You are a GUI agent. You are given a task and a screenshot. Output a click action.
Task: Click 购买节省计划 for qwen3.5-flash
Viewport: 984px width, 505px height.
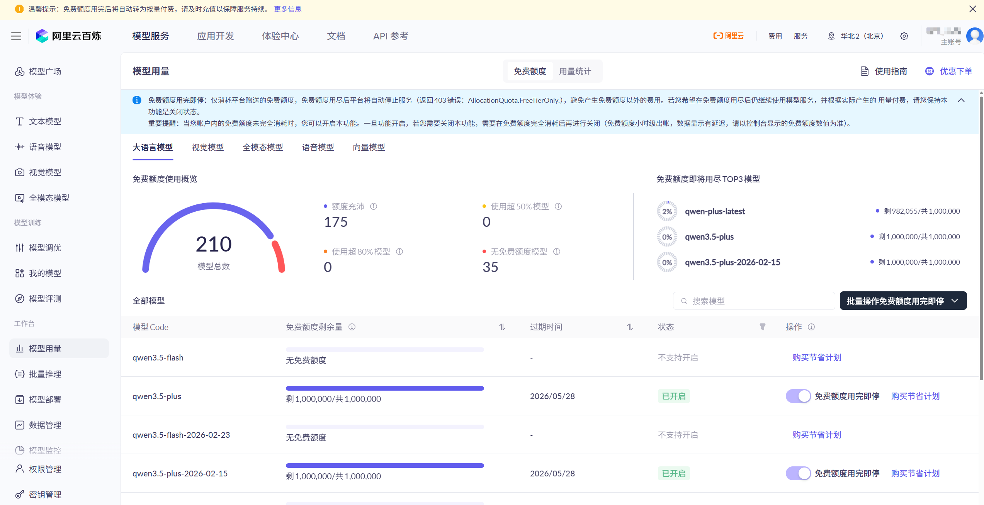[817, 357]
